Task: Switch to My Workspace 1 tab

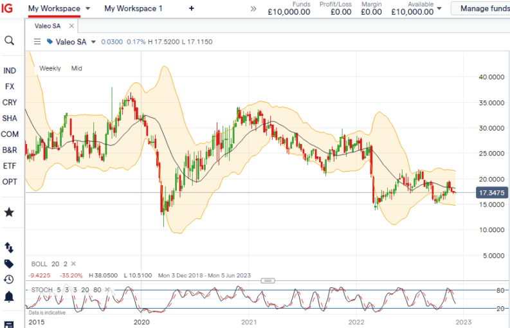Action: 133,8
